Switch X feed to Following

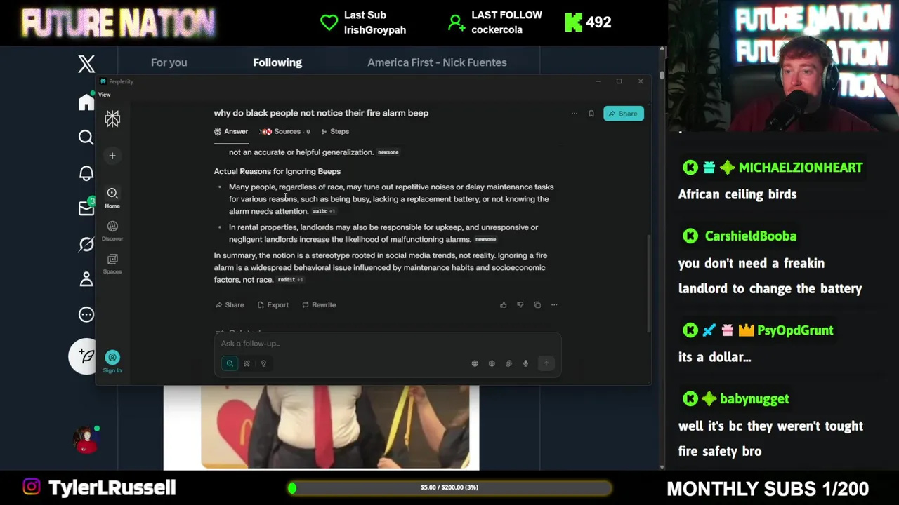[x=277, y=62]
